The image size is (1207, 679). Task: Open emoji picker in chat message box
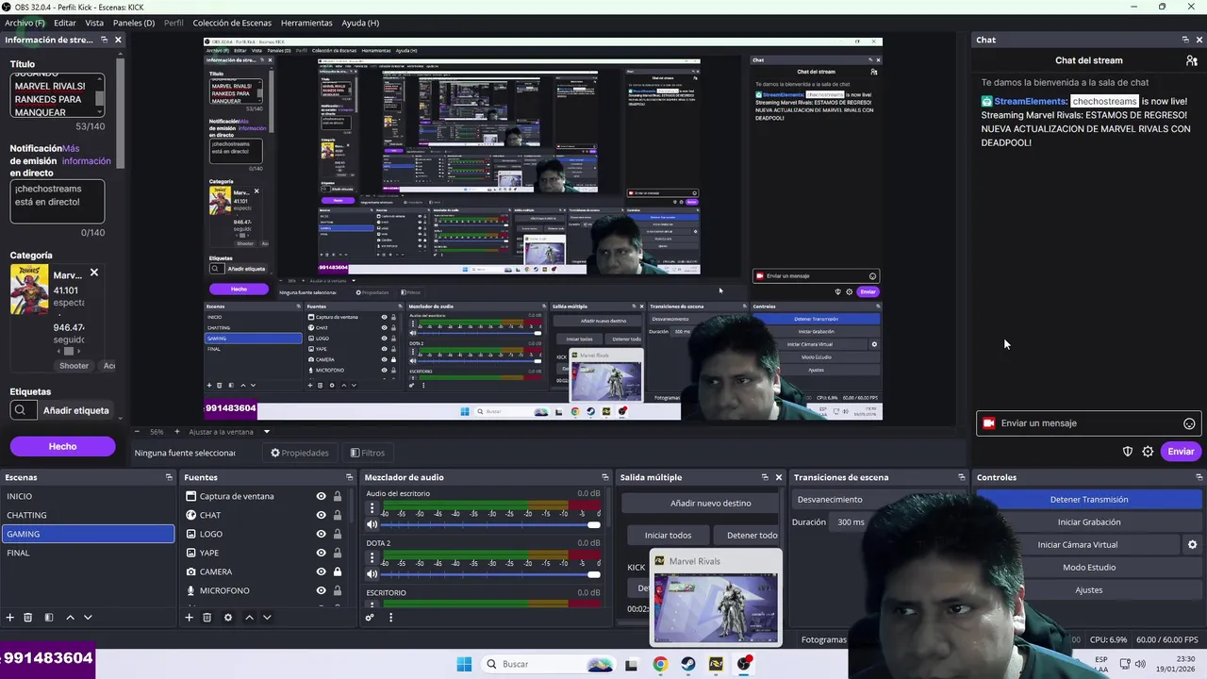point(1189,423)
